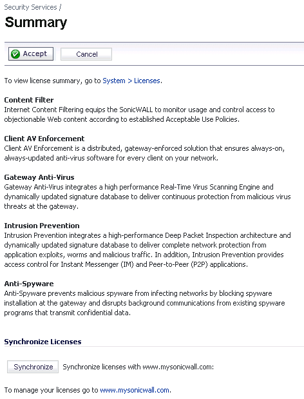
Task: Click the Client AV Enforcement description text
Action: tap(144, 153)
